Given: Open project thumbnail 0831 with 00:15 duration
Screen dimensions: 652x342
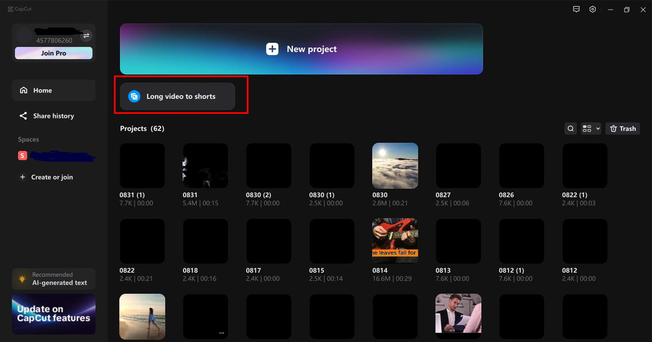Looking at the screenshot, I should pyautogui.click(x=205, y=166).
